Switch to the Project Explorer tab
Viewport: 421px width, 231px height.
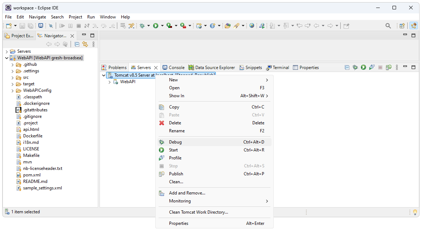pyautogui.click(x=19, y=36)
